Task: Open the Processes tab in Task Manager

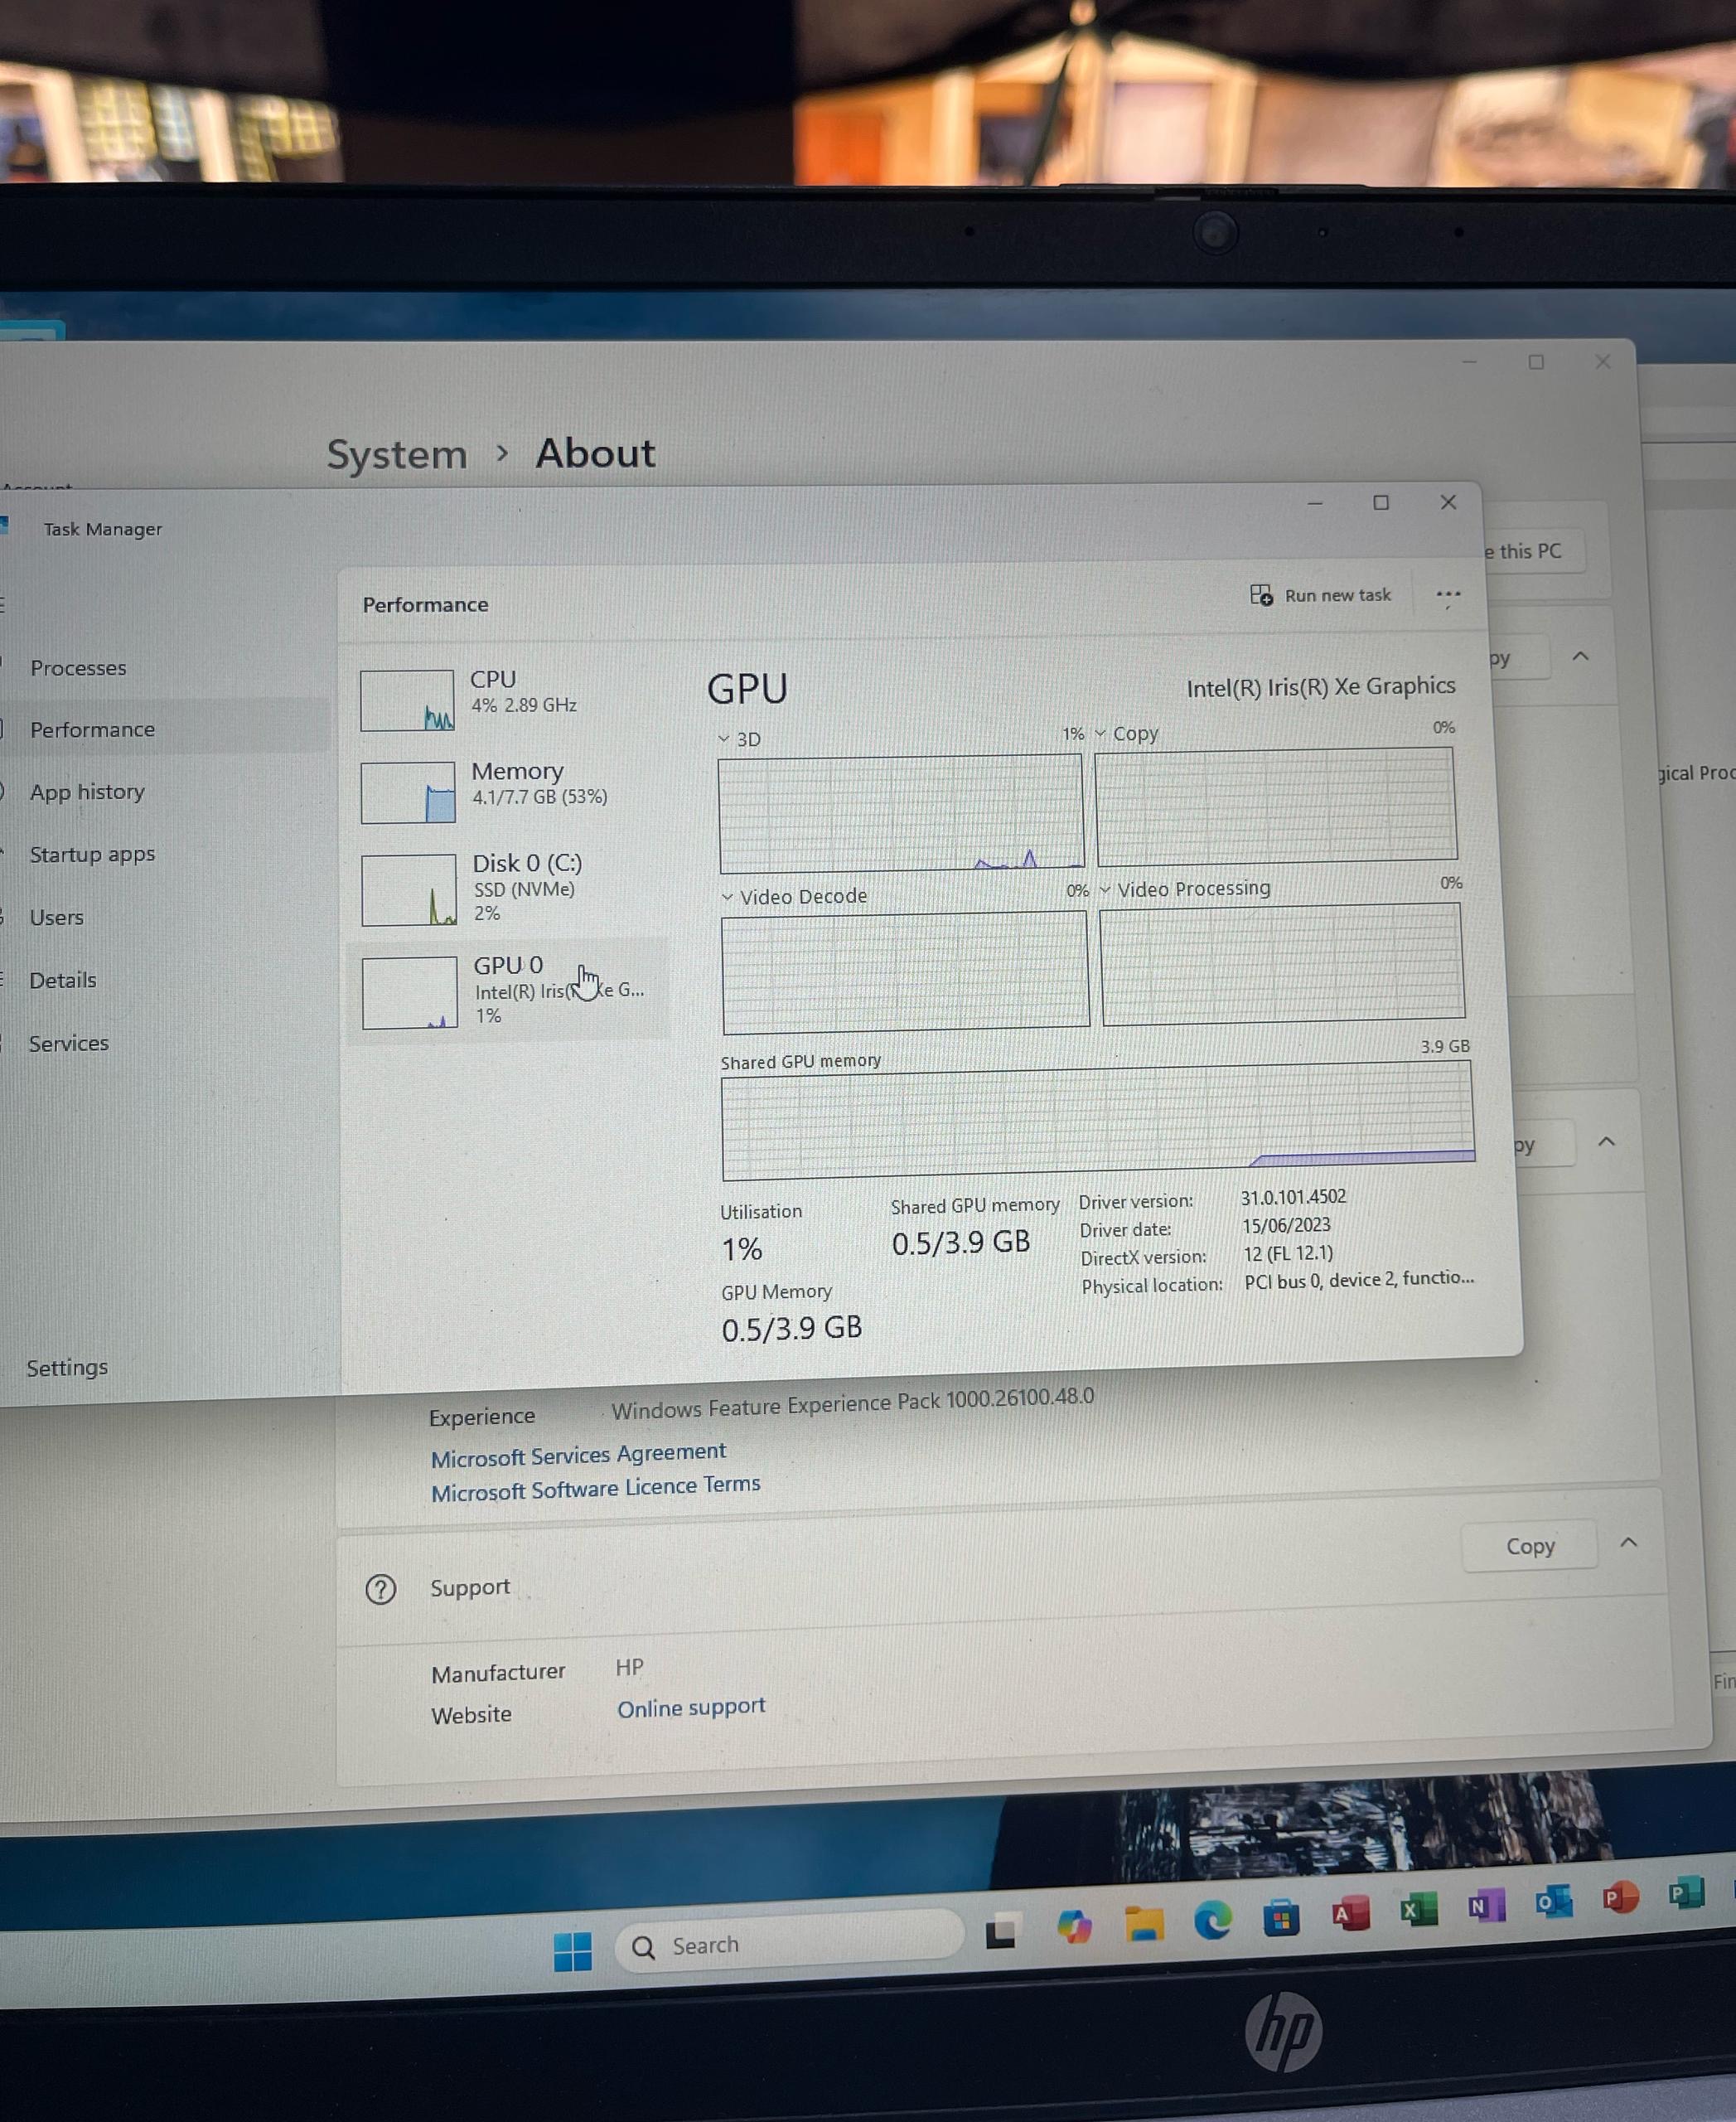Action: 78,667
